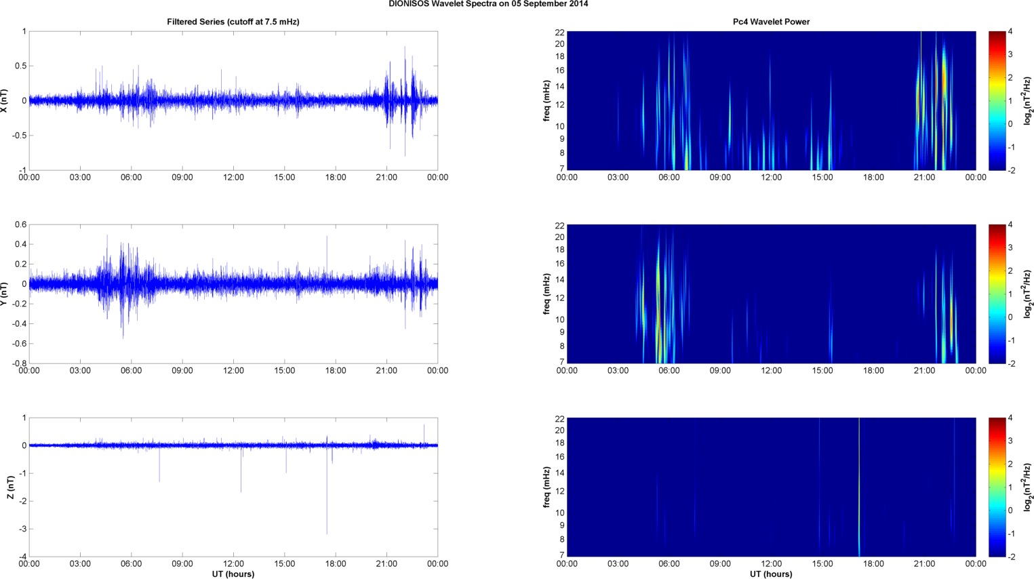This screenshot has height=579, width=1034.
Task: Click the colorbar beside the Y wavelet spectrum
Action: click(997, 294)
